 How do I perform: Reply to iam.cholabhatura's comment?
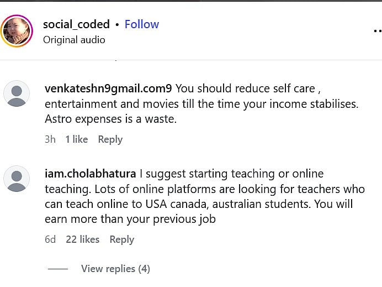121,239
